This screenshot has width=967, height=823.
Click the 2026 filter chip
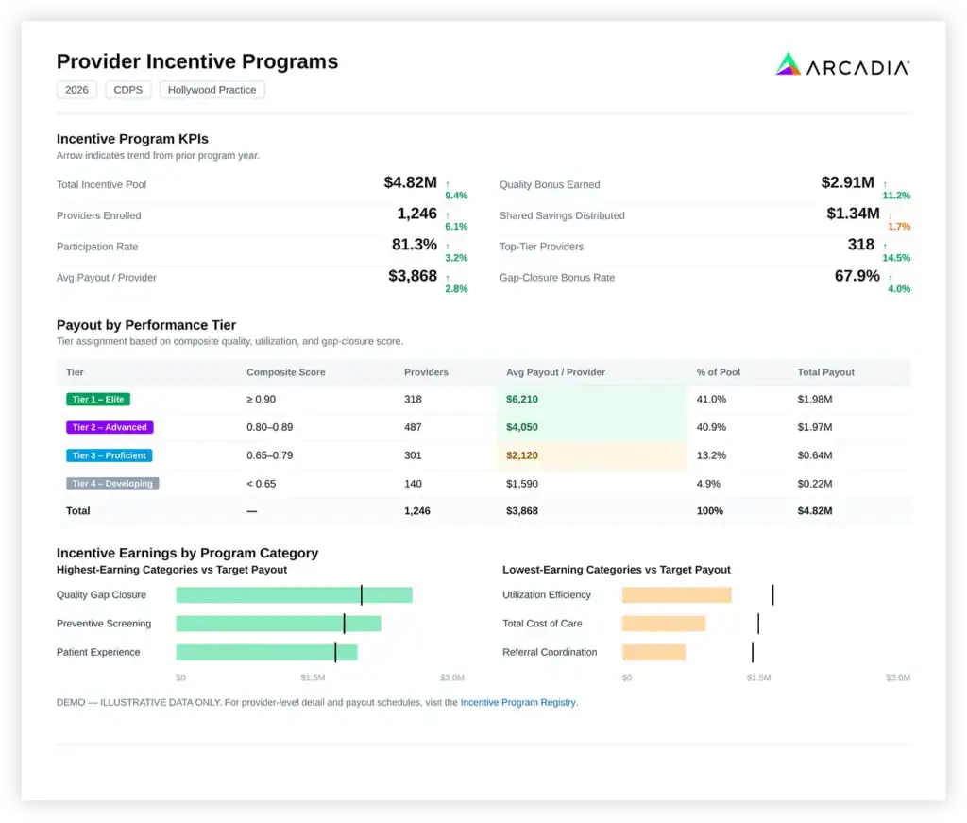[x=76, y=90]
